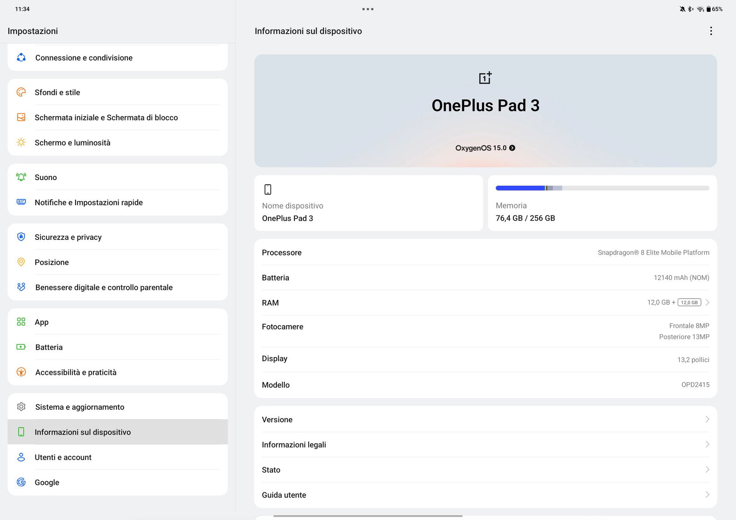Open the Memoria storage card
Image resolution: width=736 pixels, height=520 pixels.
pos(602,203)
